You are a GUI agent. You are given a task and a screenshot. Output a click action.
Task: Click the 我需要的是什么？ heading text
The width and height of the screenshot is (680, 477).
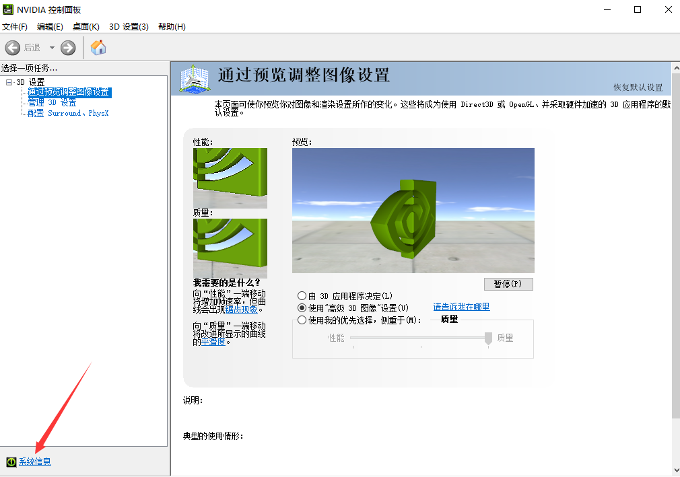226,283
